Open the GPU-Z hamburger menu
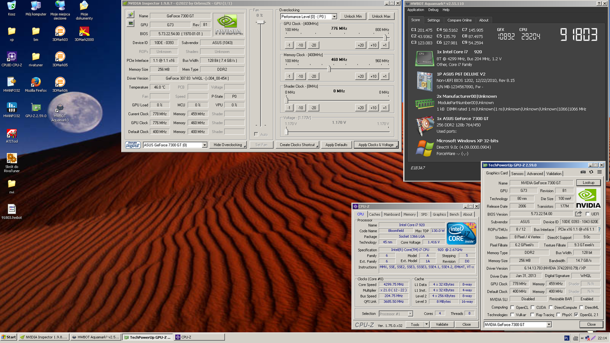The width and height of the screenshot is (610, 343). click(600, 172)
